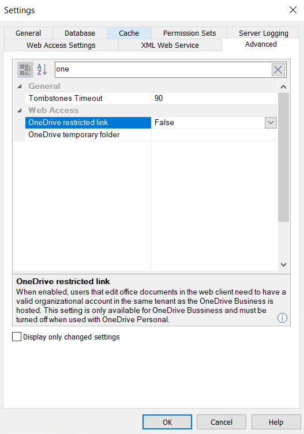
Task: Select the Server Logging tab
Action: pyautogui.click(x=263, y=33)
